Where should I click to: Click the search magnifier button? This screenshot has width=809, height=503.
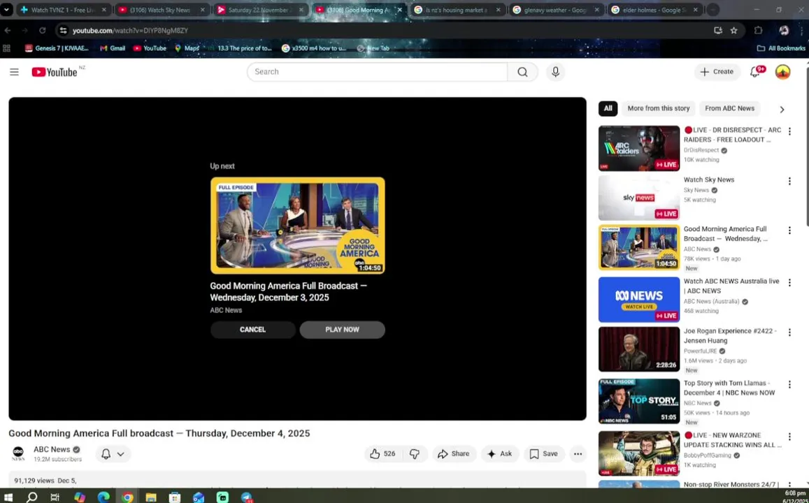[522, 72]
